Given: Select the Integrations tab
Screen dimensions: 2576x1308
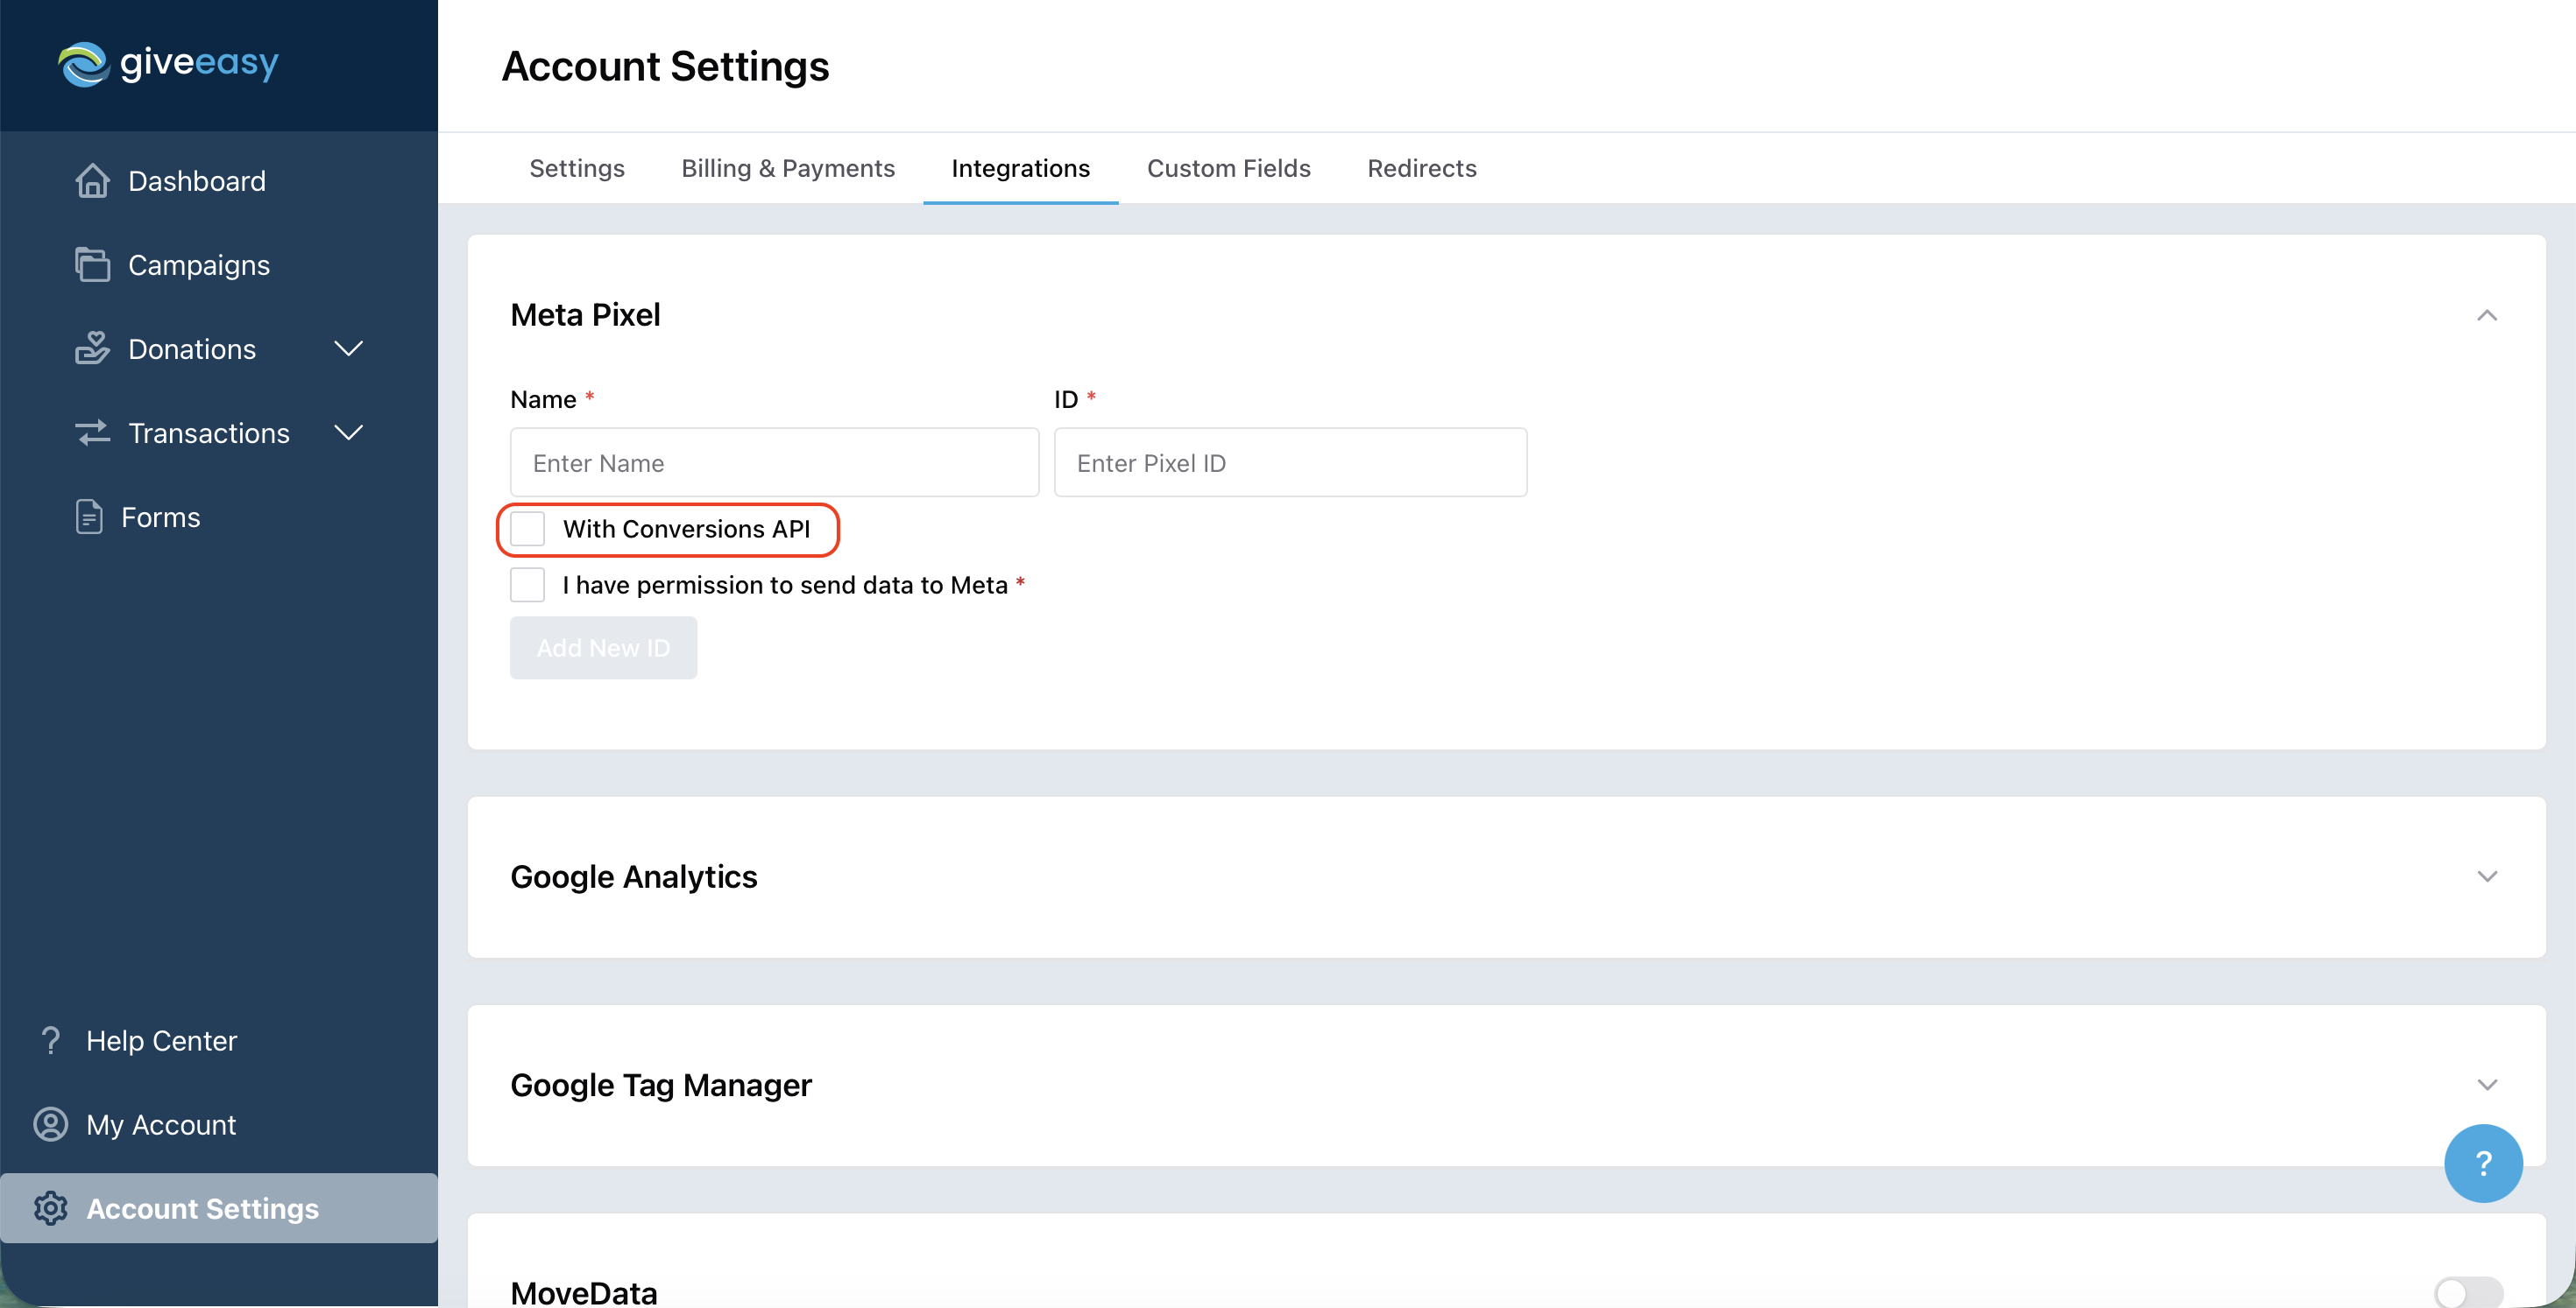Looking at the screenshot, I should point(1021,168).
